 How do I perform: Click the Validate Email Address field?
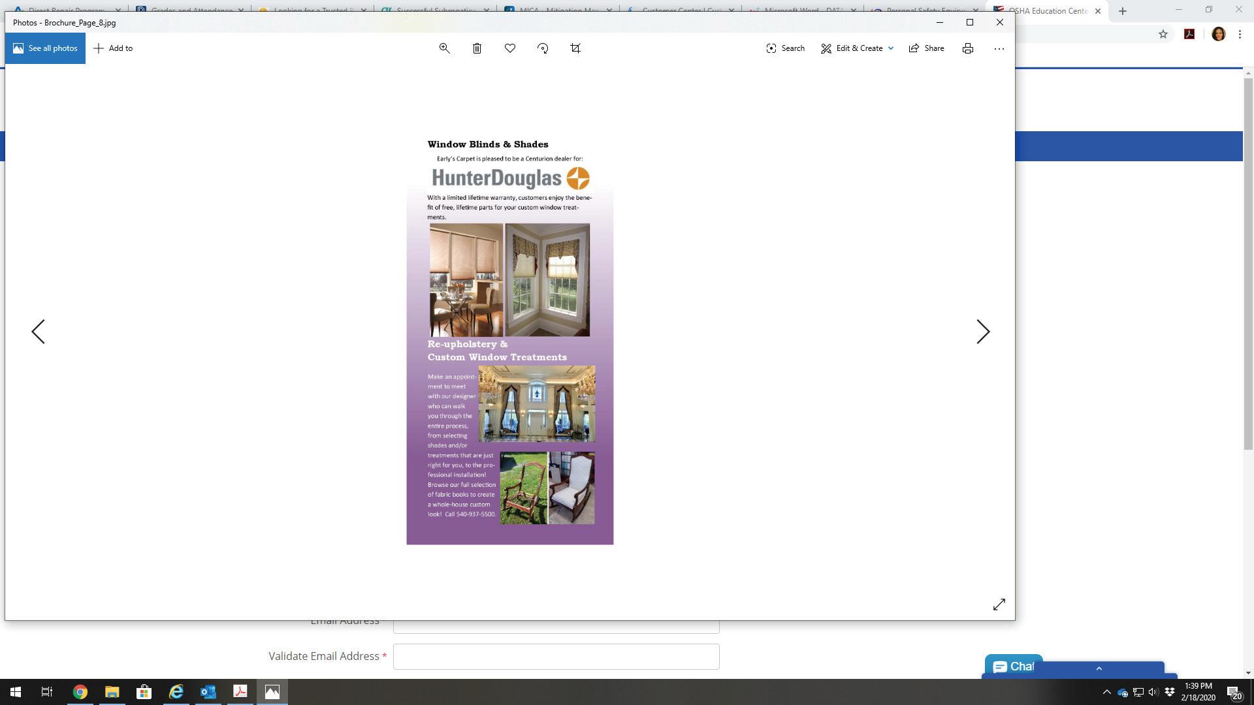pyautogui.click(x=556, y=657)
